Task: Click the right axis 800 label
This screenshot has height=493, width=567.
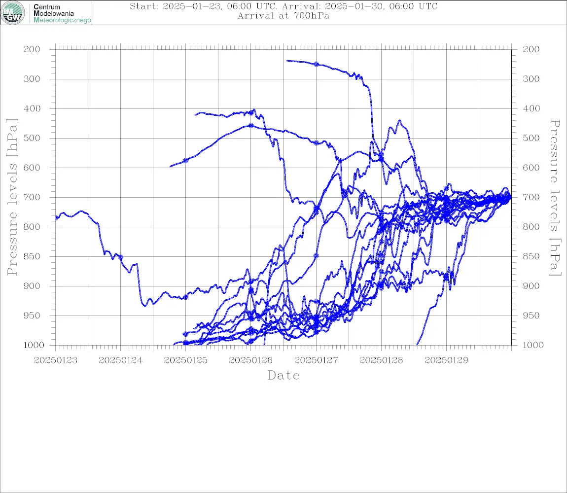Action: pyautogui.click(x=531, y=227)
